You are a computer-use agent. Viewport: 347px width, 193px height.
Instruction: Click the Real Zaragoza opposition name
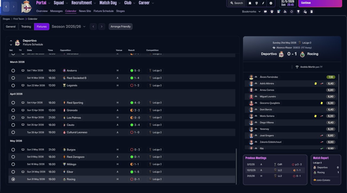[x=75, y=157]
